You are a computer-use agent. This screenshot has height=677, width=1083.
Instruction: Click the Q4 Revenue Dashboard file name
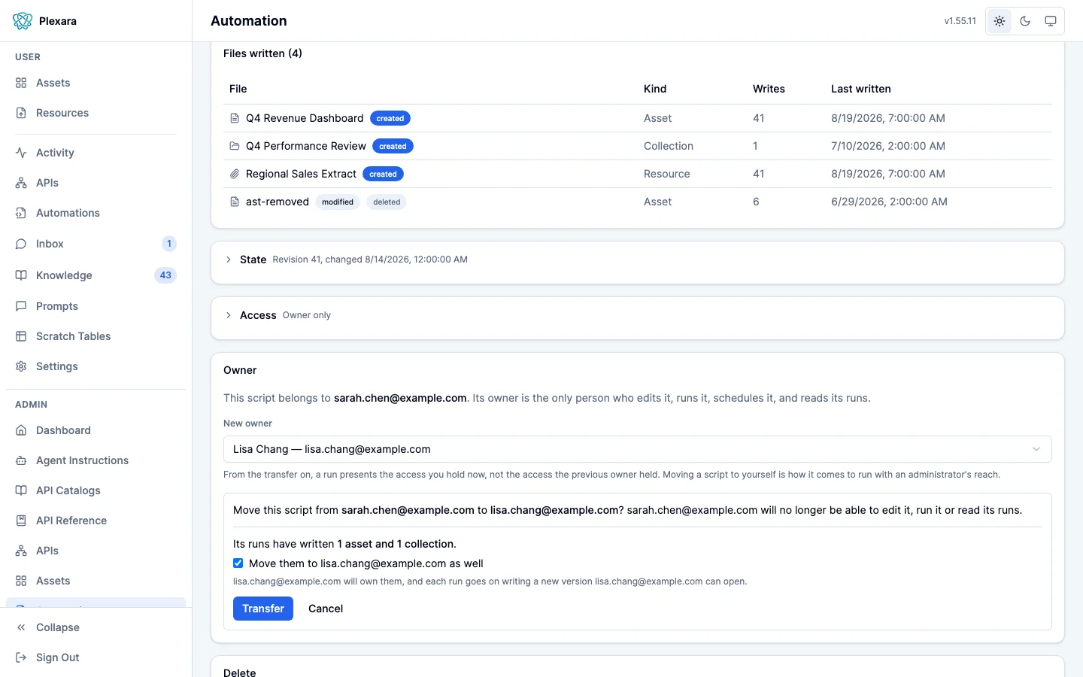point(305,118)
